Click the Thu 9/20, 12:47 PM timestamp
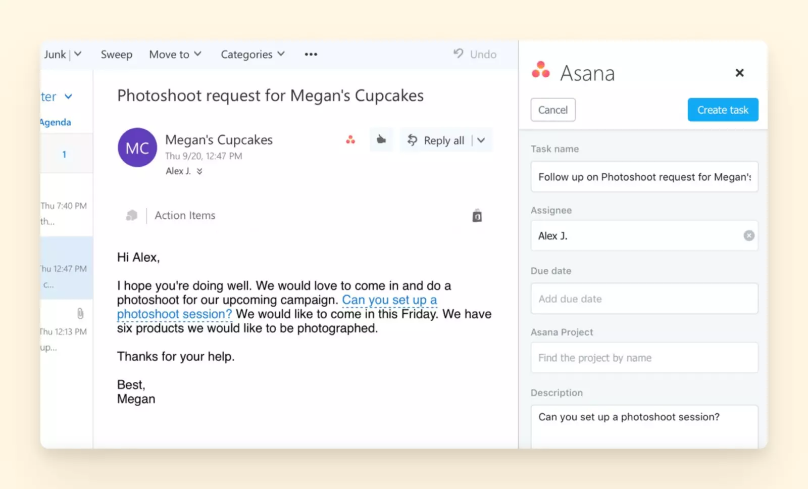Viewport: 808px width, 489px height. tap(204, 156)
